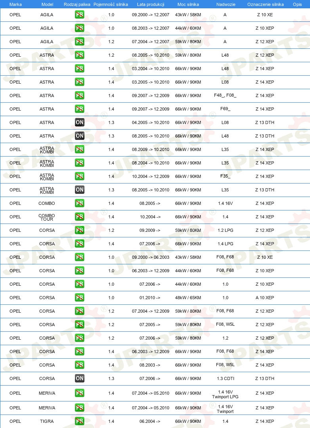The image size is (310, 428).
Task: Click the petrol icon for Corsa 08.2003 F08, W5L
Action: [79, 365]
